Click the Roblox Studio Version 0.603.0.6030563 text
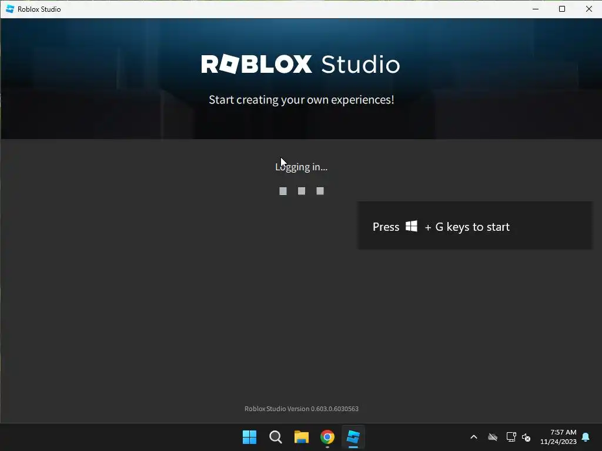The image size is (602, 451). coord(302,409)
